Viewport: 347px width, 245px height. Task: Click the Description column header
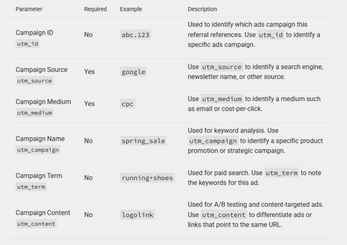click(202, 9)
